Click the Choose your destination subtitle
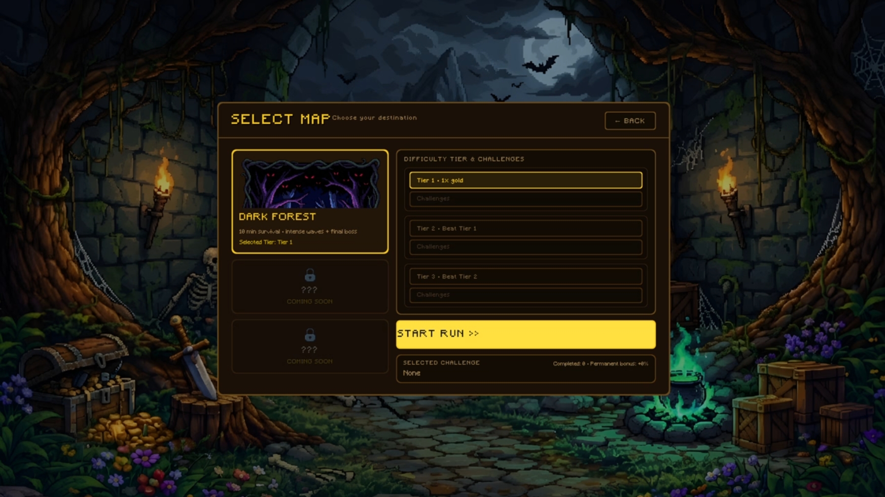Screen dimensions: 885x497 tap(374, 118)
